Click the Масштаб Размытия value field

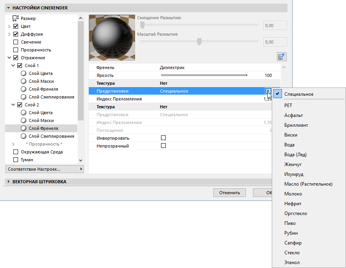click(x=275, y=42)
